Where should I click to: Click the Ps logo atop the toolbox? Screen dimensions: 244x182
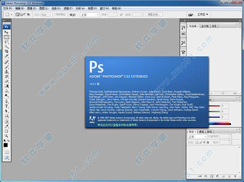tap(7, 27)
